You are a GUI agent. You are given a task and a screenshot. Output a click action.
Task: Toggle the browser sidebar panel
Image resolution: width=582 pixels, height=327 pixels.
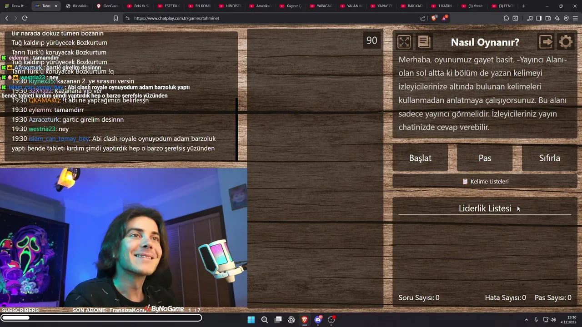(x=539, y=18)
